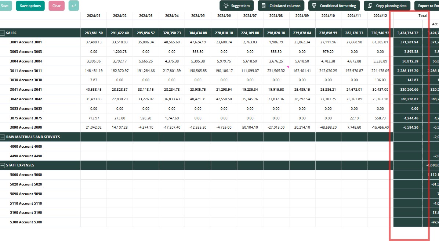The height and width of the screenshot is (241, 439).
Task: Select row 5300 Account 5300
Action: (x=26, y=222)
